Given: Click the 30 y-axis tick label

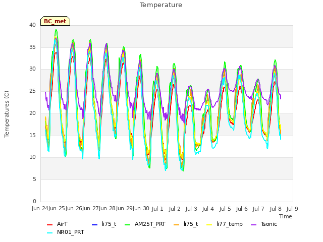Looking at the screenshot, I should pyautogui.click(x=32, y=69).
